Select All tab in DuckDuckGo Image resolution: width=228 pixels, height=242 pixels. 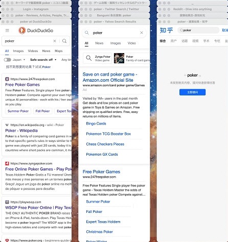coord(7,51)
